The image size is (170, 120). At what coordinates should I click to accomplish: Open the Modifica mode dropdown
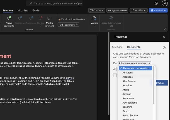coord(139,10)
